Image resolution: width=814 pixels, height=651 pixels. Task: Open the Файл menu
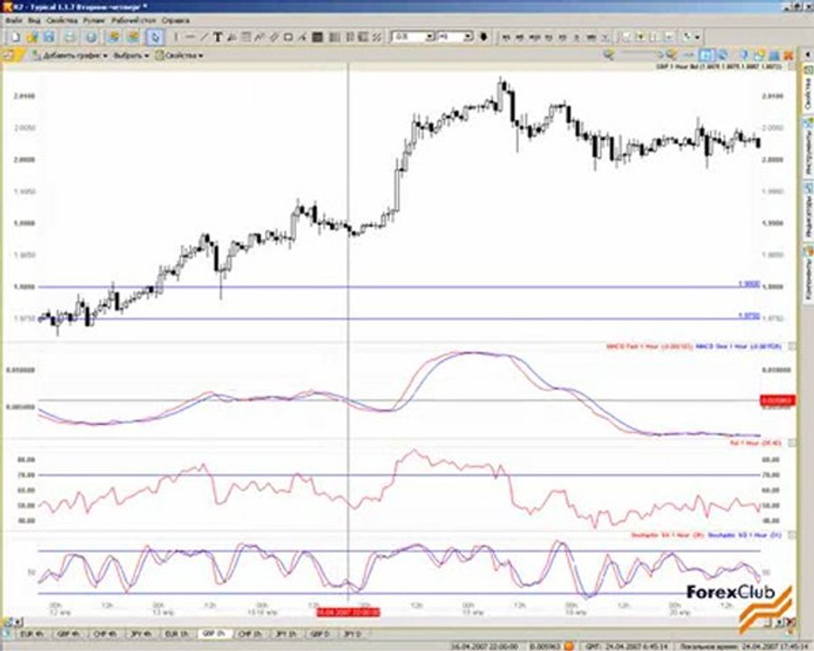(x=14, y=21)
